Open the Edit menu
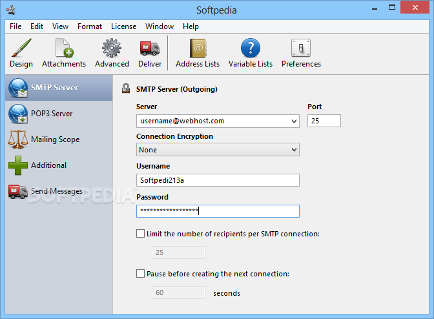Viewport: 434px width, 319px height. click(37, 26)
